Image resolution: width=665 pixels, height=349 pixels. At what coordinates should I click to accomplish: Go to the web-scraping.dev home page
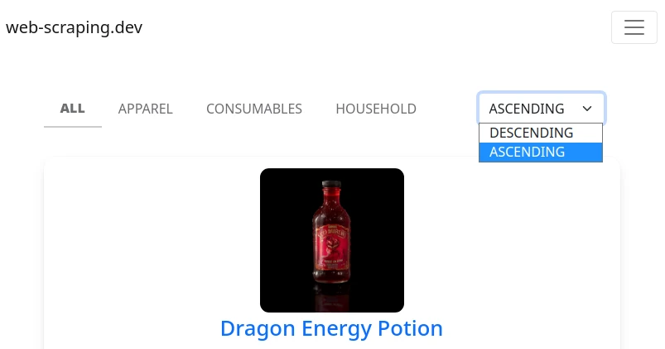pyautogui.click(x=75, y=27)
